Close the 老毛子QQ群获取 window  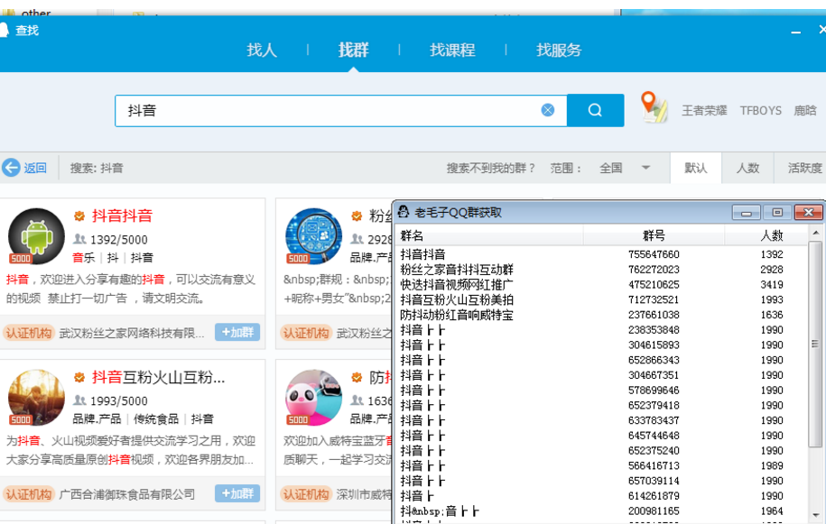[x=809, y=213]
